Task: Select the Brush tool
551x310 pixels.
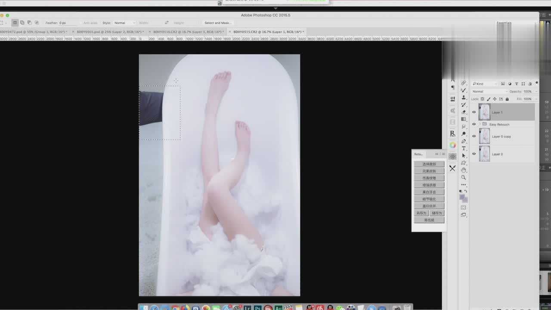Action: tap(464, 90)
